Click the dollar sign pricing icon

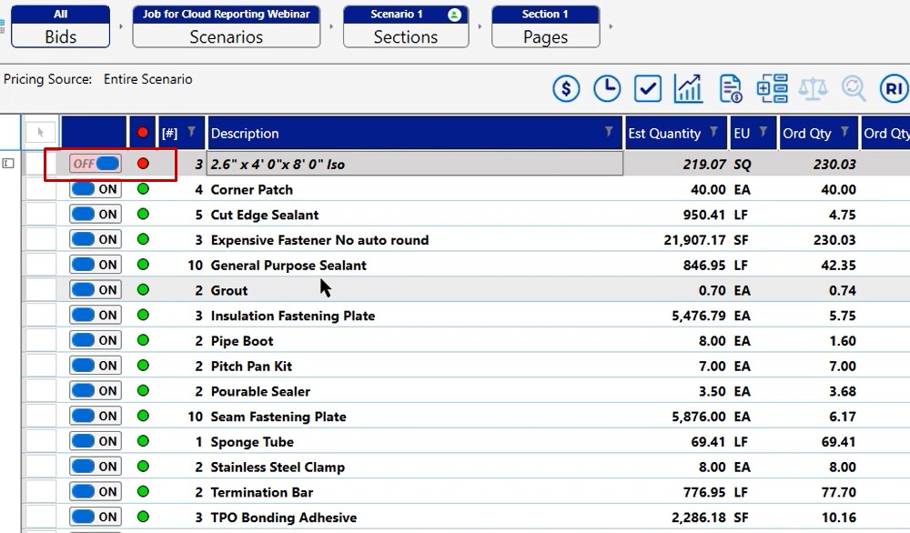tap(566, 88)
